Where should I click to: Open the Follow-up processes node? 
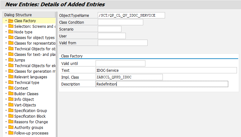(31, 133)
